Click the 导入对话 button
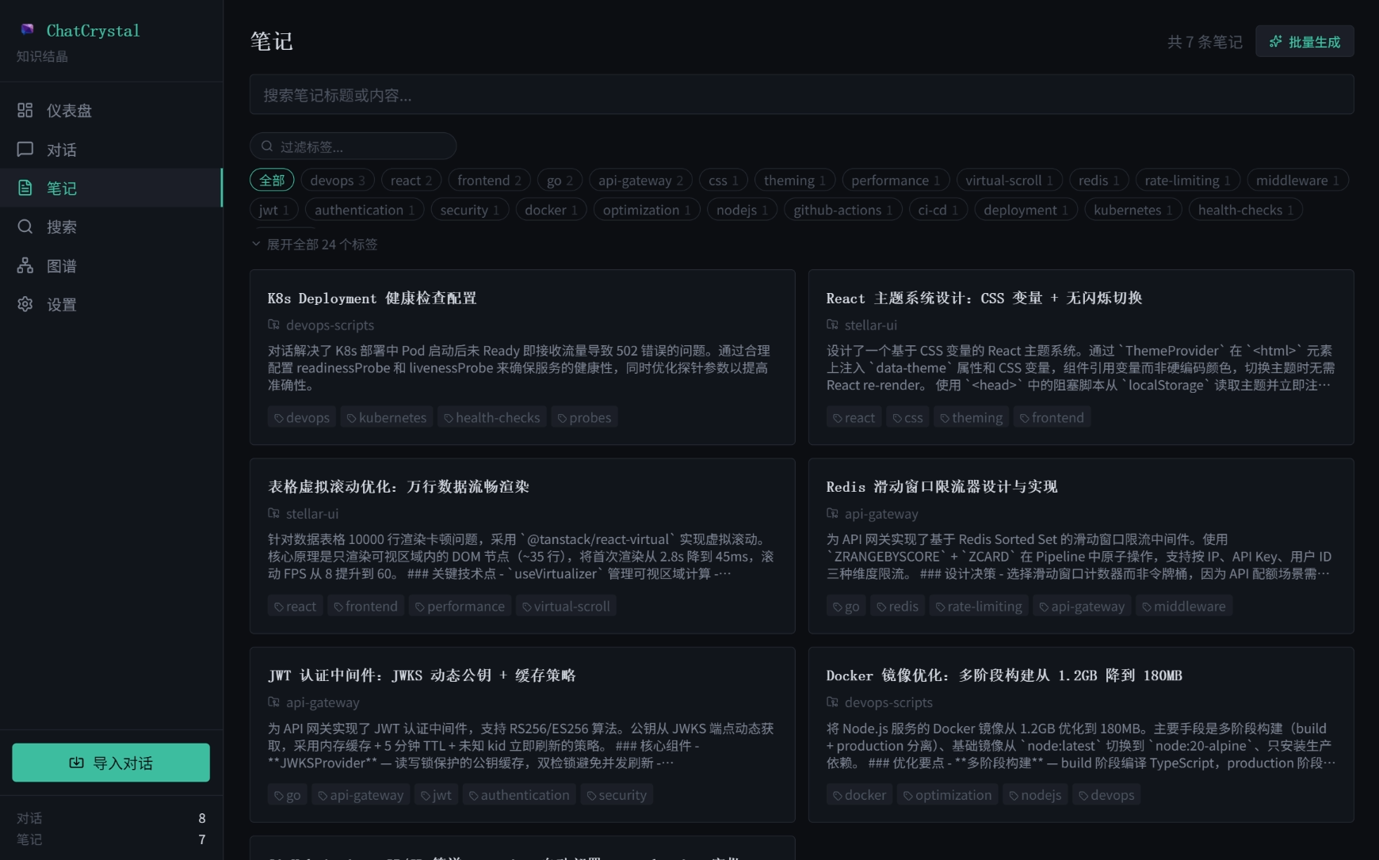This screenshot has height=860, width=1379. [110, 763]
